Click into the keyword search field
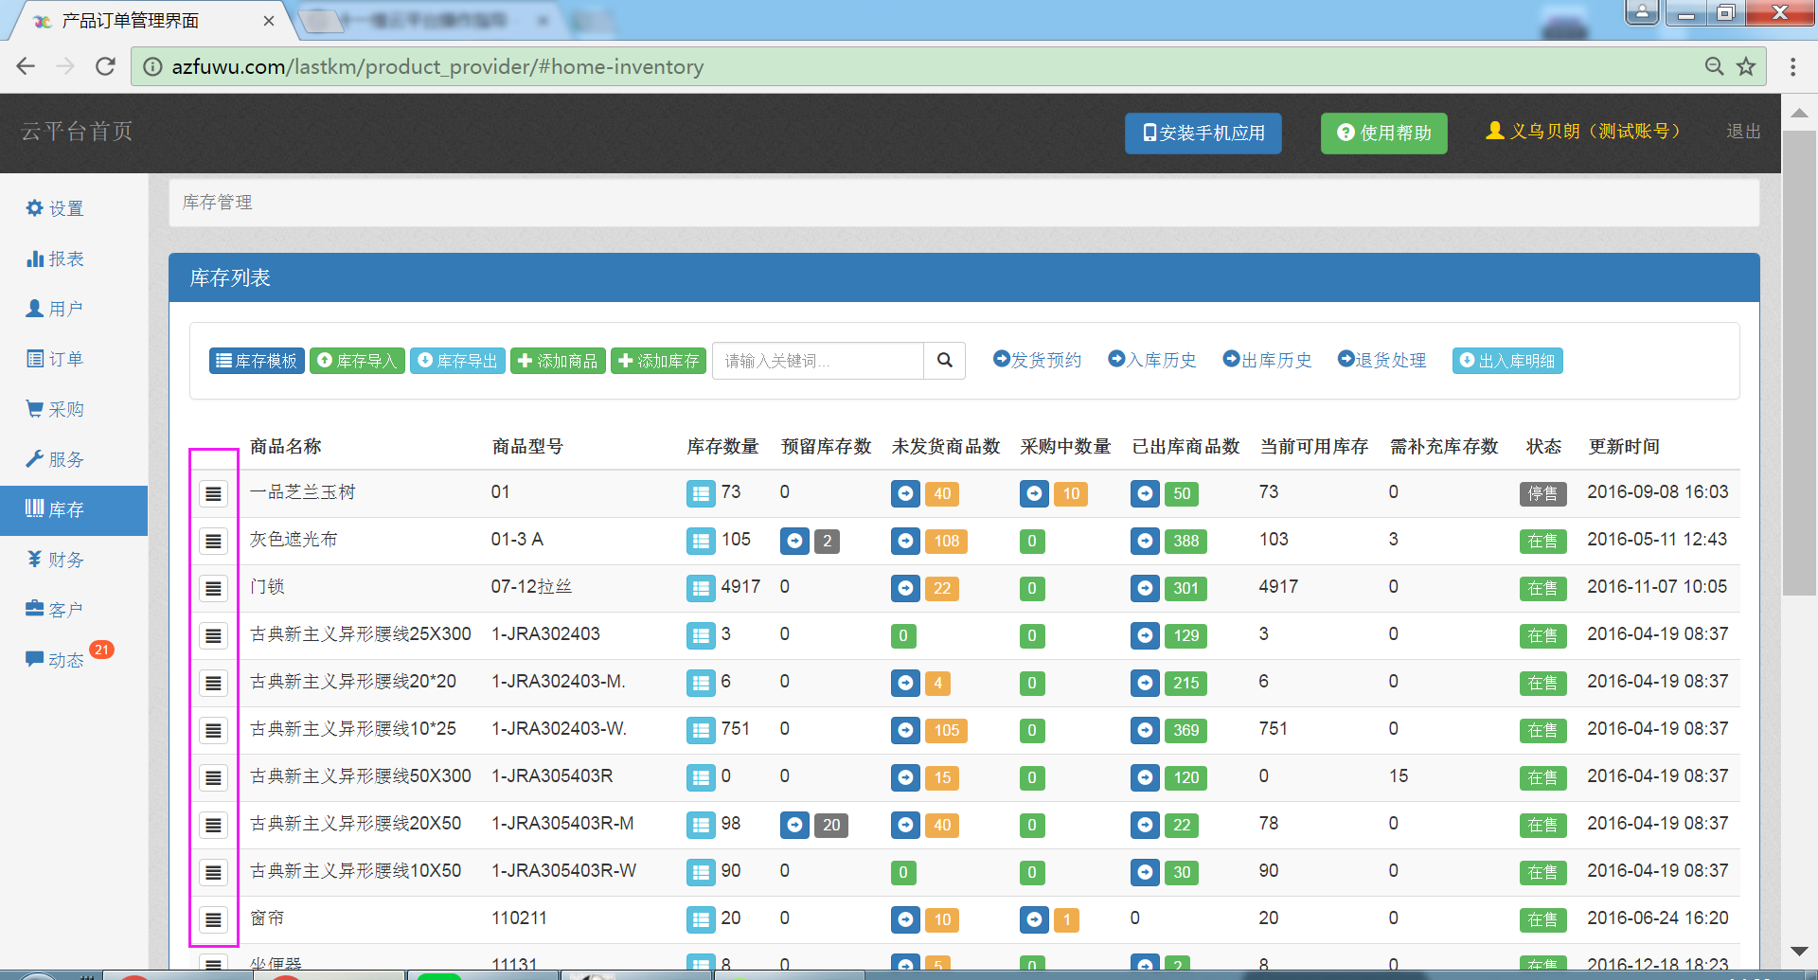 tap(817, 361)
